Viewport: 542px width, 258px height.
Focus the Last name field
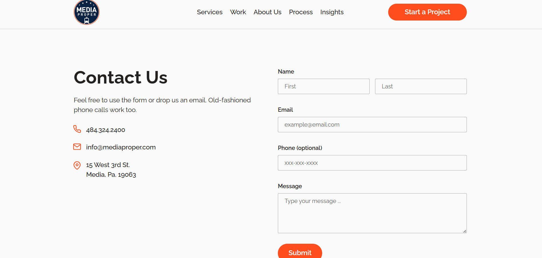tap(421, 86)
